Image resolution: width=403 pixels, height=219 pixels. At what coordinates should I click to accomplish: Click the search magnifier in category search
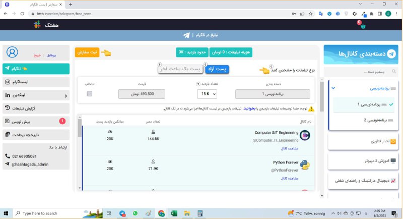point(394,71)
